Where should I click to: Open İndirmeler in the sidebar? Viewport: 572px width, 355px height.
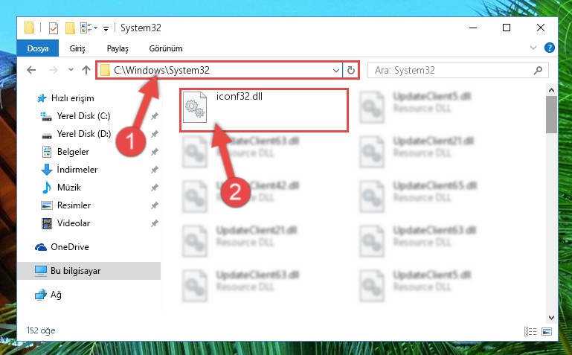[x=77, y=170]
